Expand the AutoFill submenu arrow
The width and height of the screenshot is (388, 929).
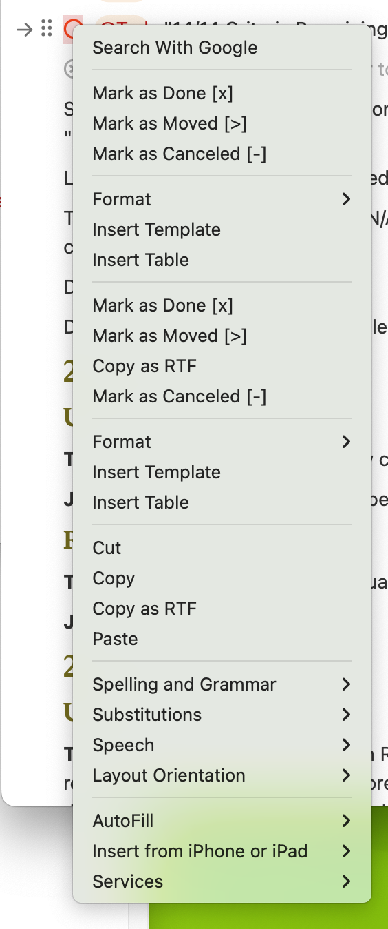click(x=346, y=821)
